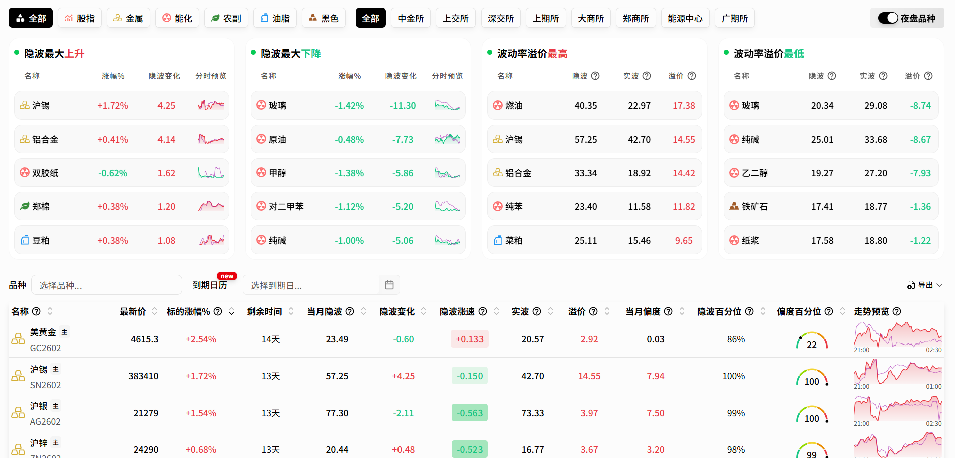Open the calendar icon for expiry date
This screenshot has height=458, width=955.
click(x=389, y=285)
